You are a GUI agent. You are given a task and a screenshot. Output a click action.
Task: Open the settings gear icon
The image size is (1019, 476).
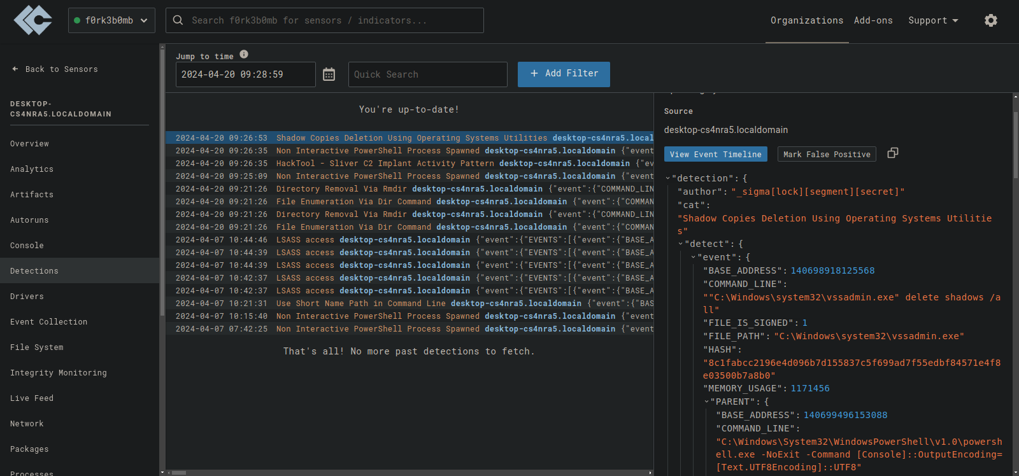(991, 20)
